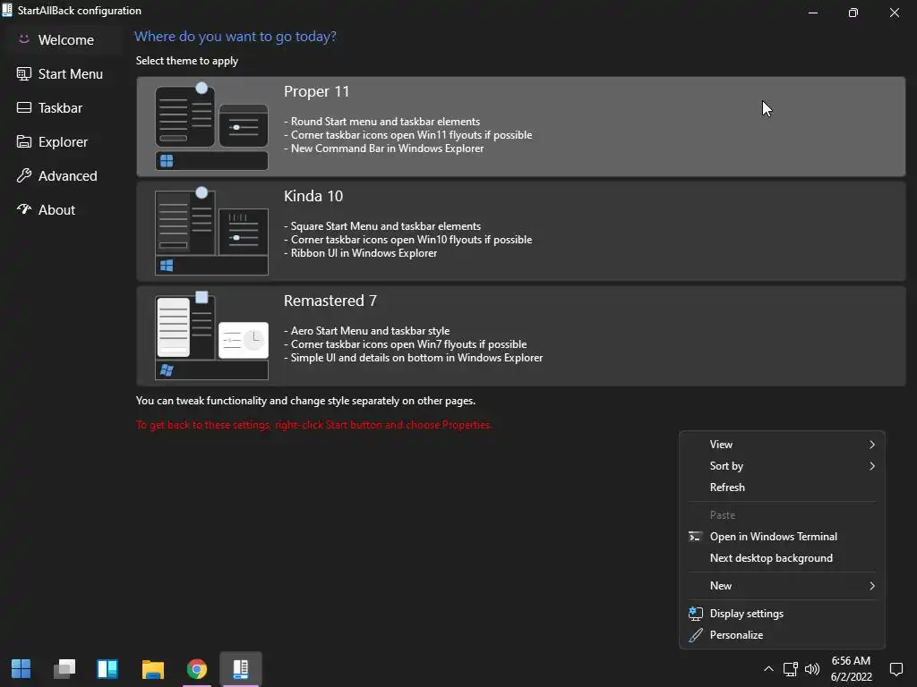The height and width of the screenshot is (687, 917).
Task: Click the chevron arrow next to View
Action: pyautogui.click(x=872, y=445)
